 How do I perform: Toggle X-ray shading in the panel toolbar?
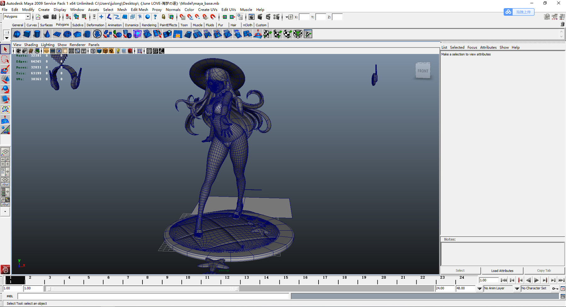click(x=123, y=51)
